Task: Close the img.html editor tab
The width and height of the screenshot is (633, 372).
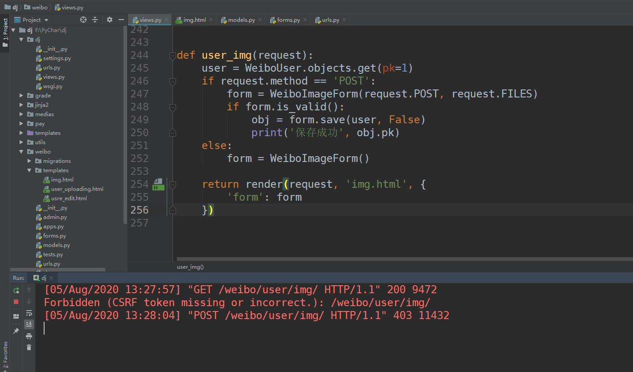Action: 211,20
